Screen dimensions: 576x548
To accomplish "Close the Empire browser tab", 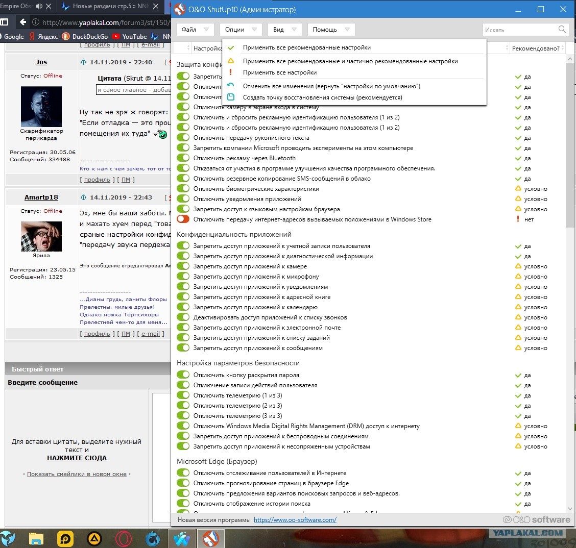I will pyautogui.click(x=49, y=6).
